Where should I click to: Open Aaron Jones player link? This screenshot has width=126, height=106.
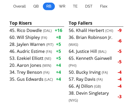29,65
